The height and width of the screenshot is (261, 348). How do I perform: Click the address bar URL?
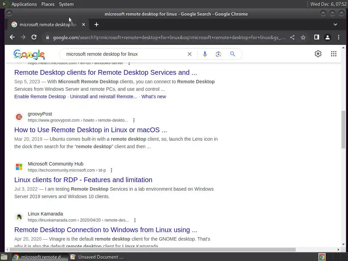[x=169, y=37]
